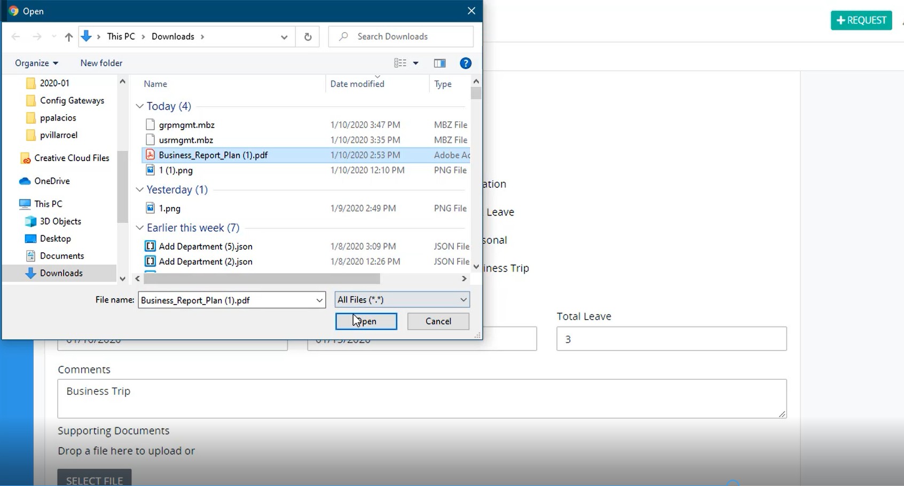904x486 pixels.
Task: Cancel the file open dialog
Action: tap(437, 321)
